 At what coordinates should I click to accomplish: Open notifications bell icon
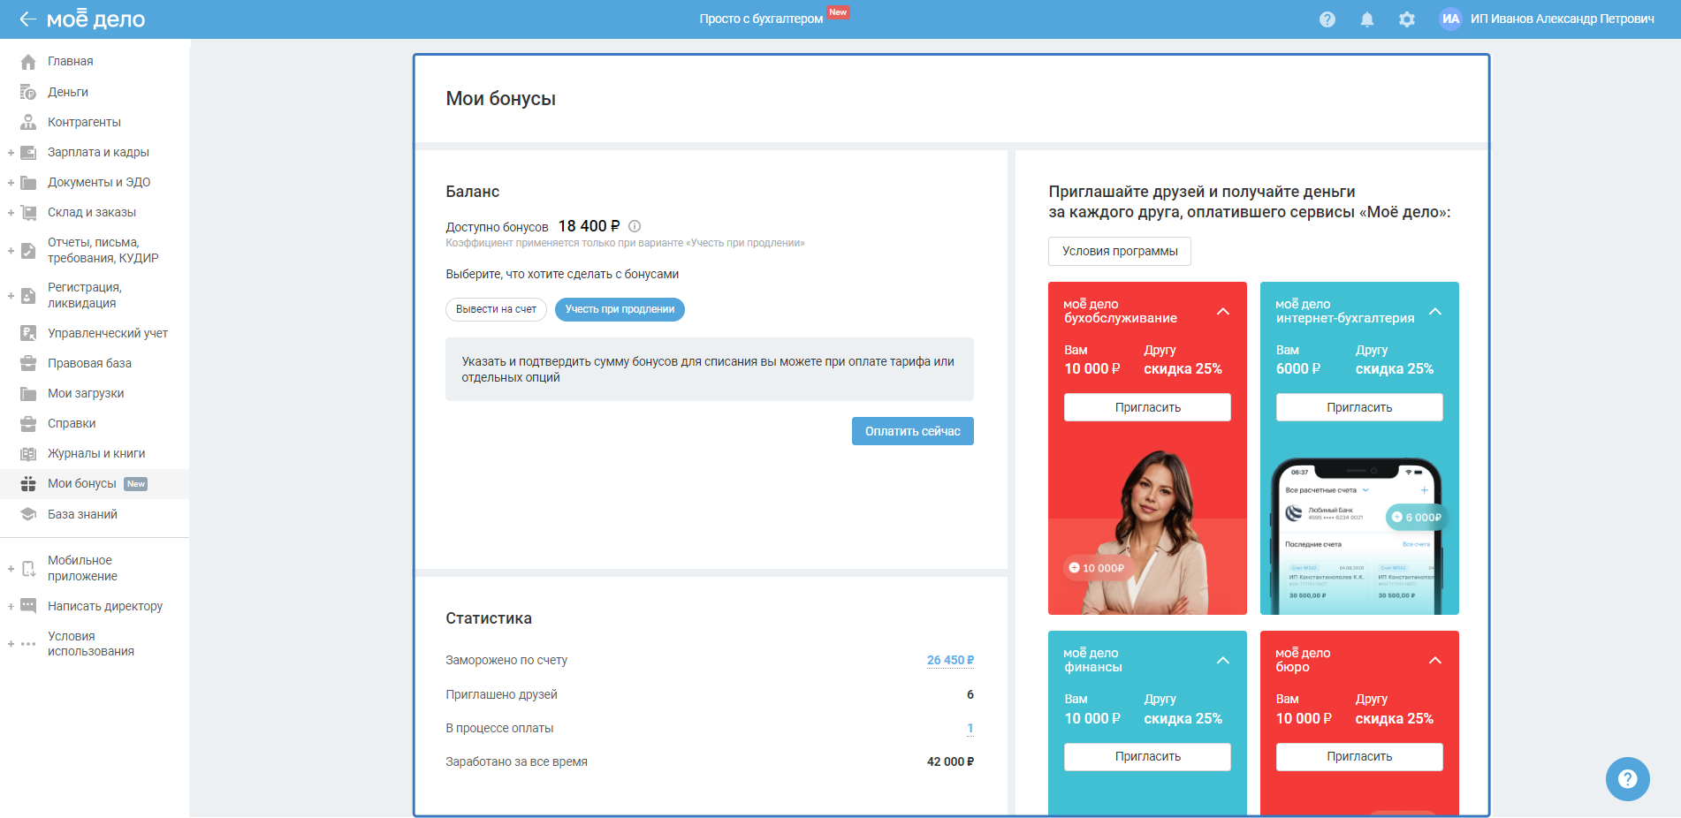point(1366,19)
